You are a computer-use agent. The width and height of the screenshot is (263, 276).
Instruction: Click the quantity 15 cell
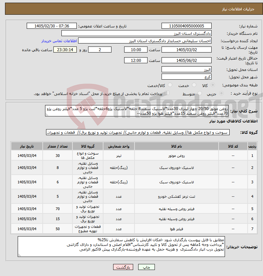(58, 219)
